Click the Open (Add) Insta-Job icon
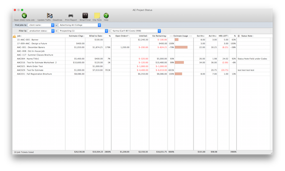The image size is (285, 171). coord(24,16)
